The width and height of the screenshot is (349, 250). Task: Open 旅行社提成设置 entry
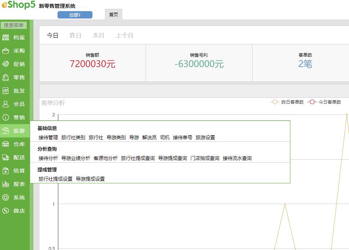[x=55, y=179]
